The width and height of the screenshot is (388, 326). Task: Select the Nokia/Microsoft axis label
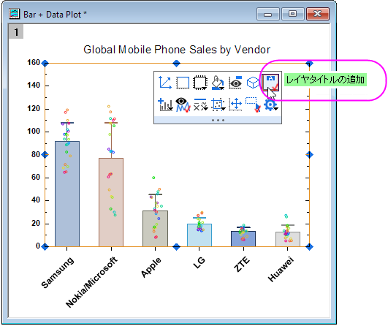pyautogui.click(x=91, y=282)
